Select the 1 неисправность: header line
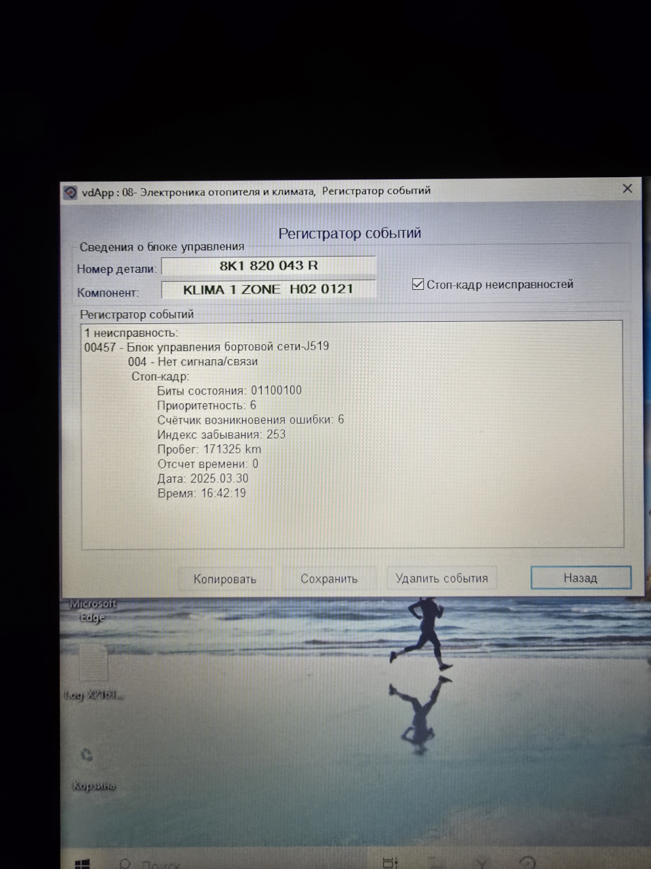 [x=131, y=333]
